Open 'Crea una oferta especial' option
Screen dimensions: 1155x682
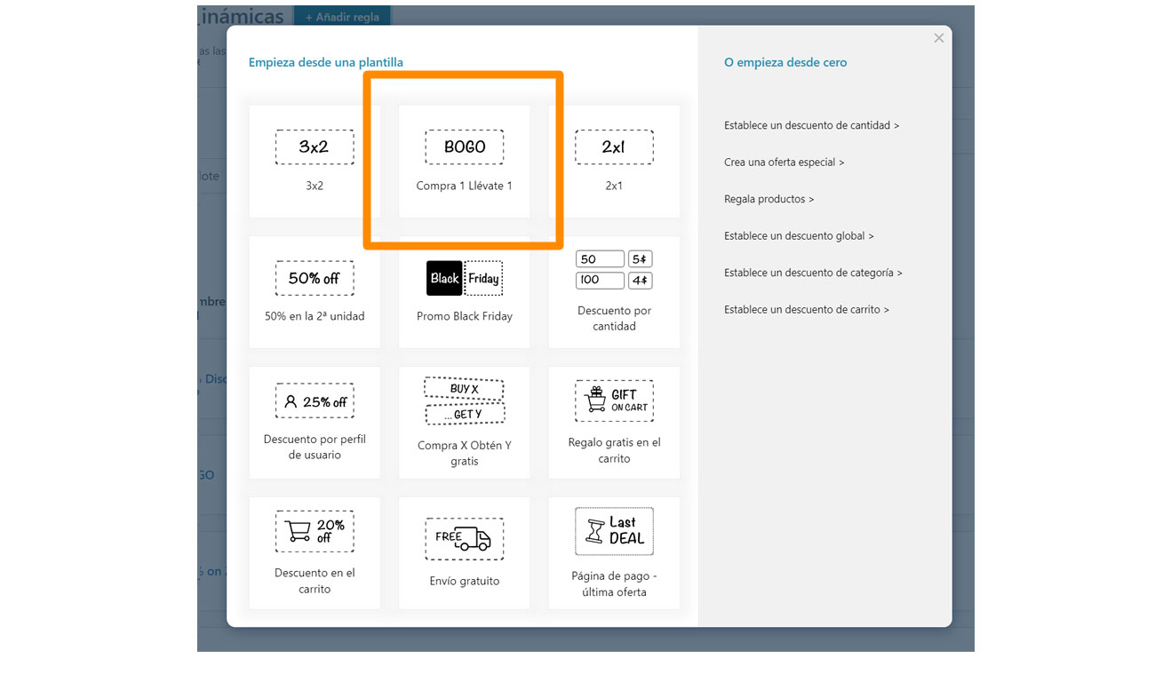coord(784,163)
